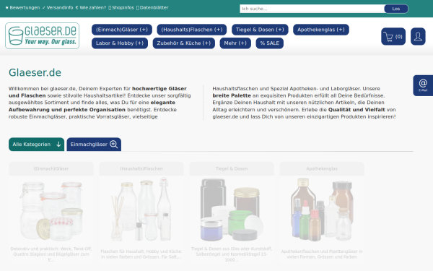Viewport: 433px width, 271px height.
Task: Open the Wie zahlen? link
Action: click(x=91, y=8)
